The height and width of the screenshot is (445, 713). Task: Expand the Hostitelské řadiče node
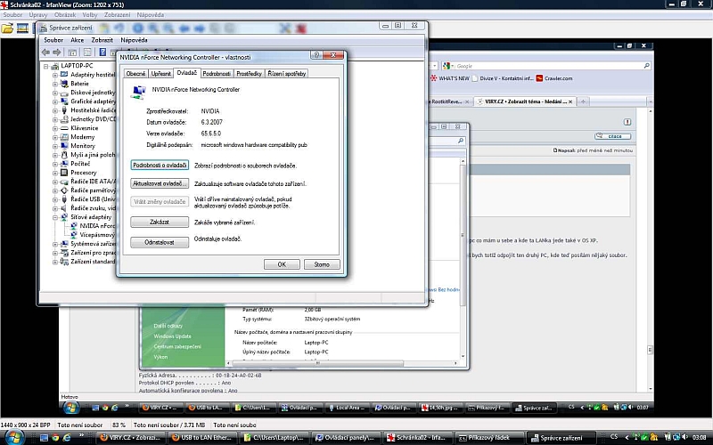pos(55,110)
